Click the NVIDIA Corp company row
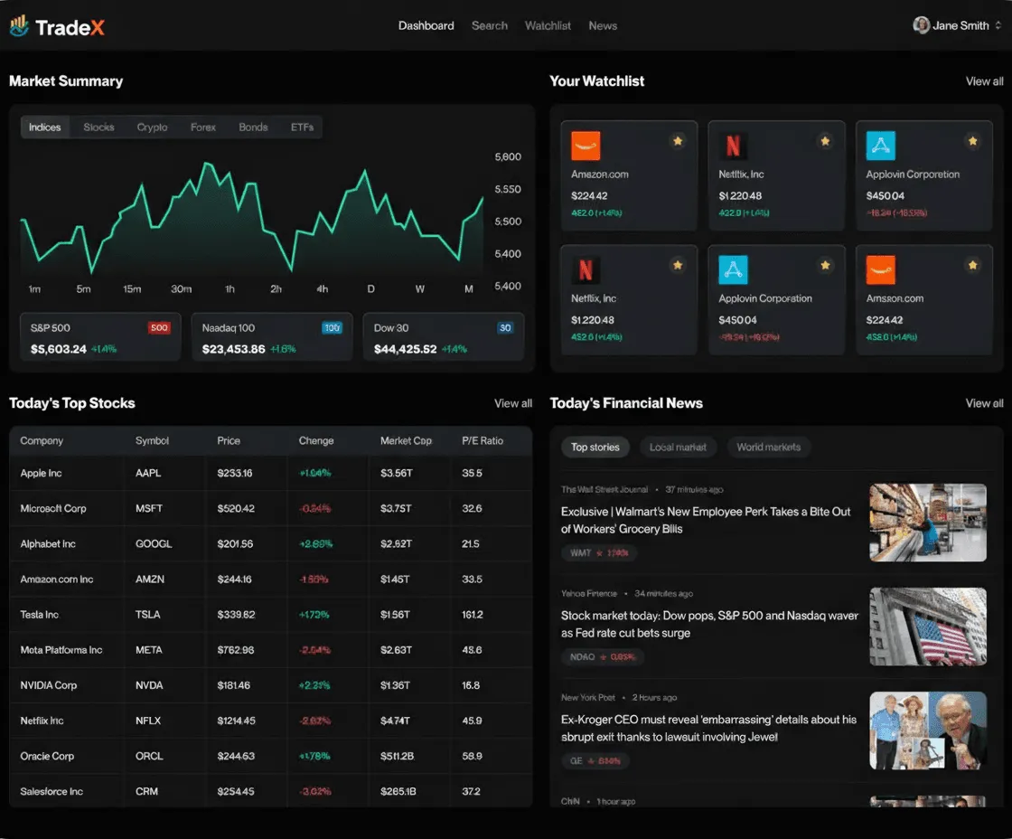This screenshot has width=1012, height=839. click(270, 685)
